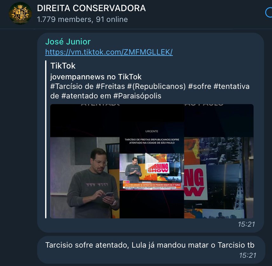This screenshot has height=266, width=272.
Task: Select the #Tarcísio hashtag in preview text
Action: pyautogui.click(x=66, y=86)
